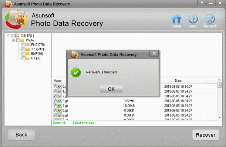The width and height of the screenshot is (226, 147).
Task: Select the GIF(39) tree label
Action: pyautogui.click(x=36, y=58)
